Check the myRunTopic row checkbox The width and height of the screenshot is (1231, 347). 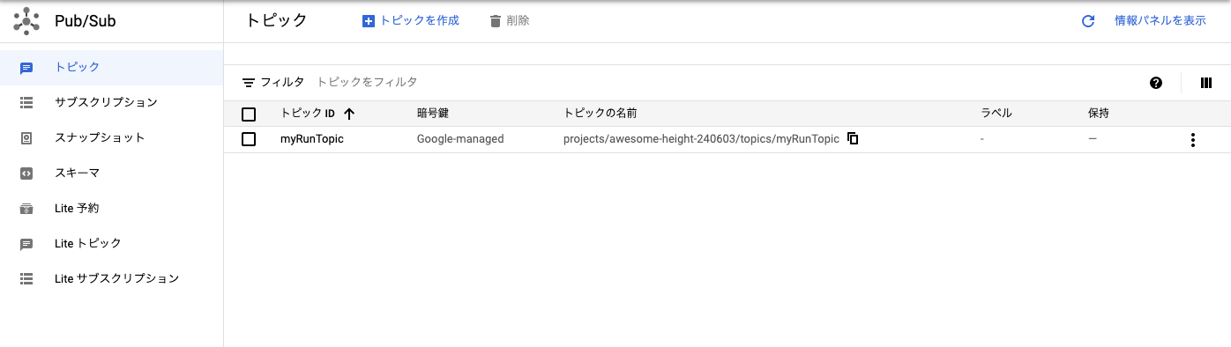click(249, 139)
